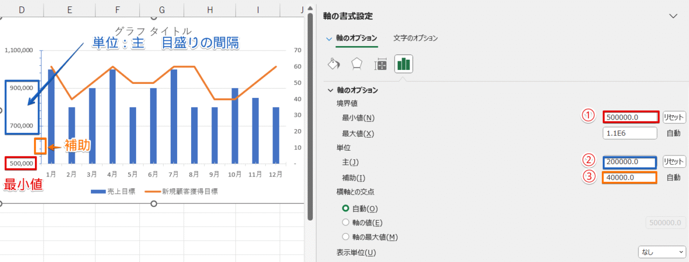Click the 補助 unit input field
The height and width of the screenshot is (262, 689).
click(629, 178)
